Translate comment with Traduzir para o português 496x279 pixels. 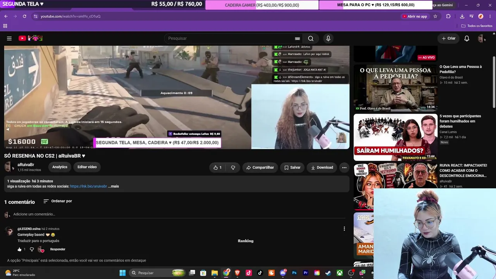[x=38, y=241]
